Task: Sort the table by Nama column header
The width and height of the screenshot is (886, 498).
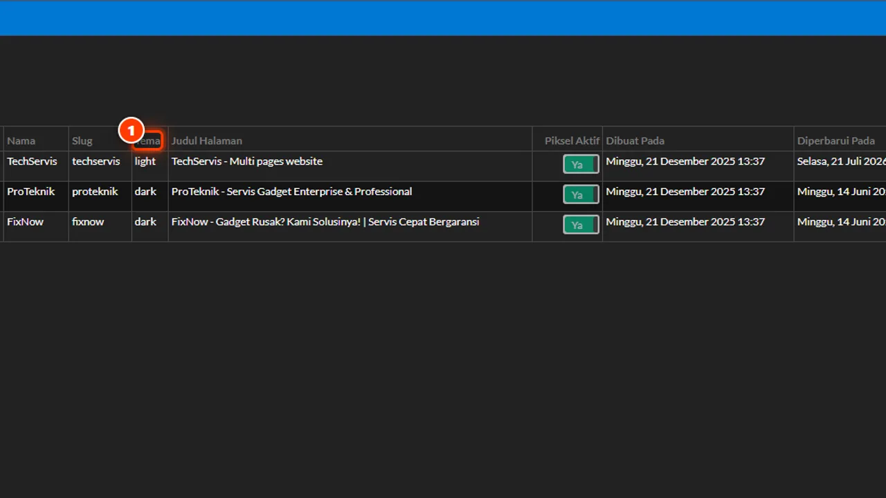Action: 21,140
